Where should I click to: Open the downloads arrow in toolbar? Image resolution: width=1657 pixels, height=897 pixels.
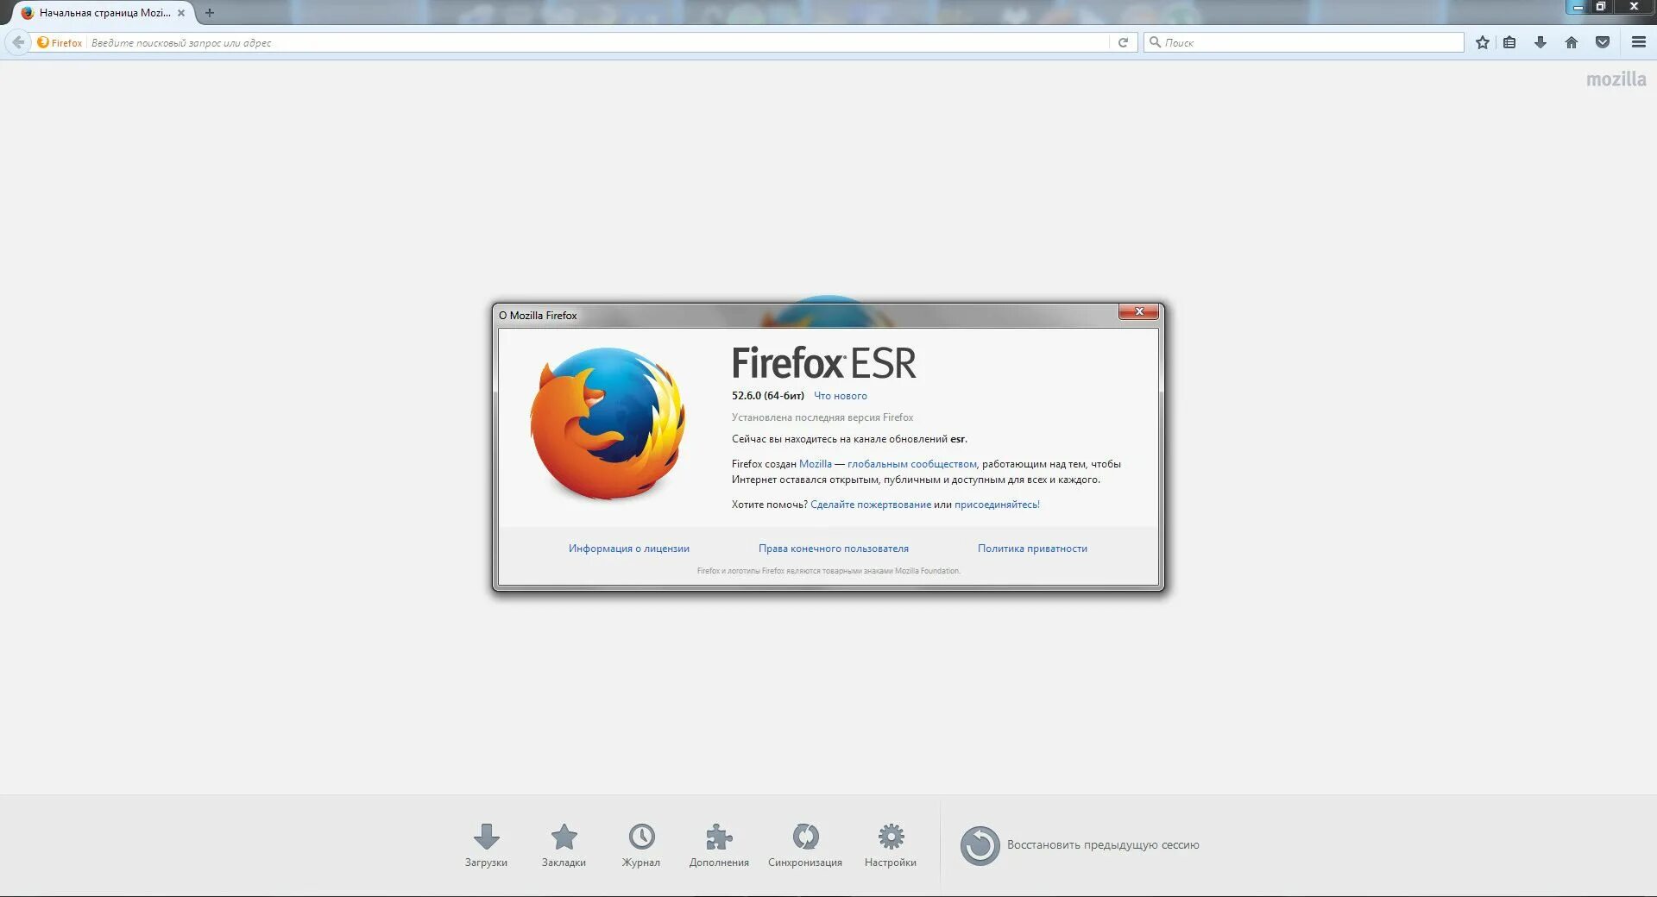click(1540, 42)
